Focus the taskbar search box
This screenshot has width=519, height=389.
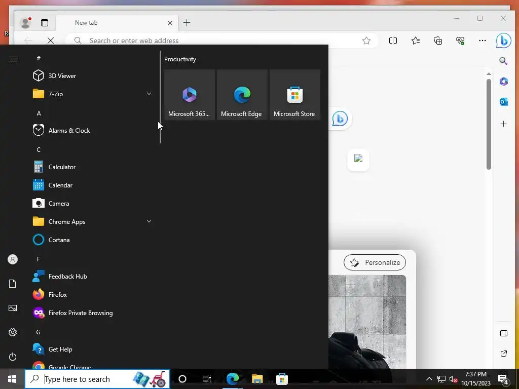[x=97, y=379]
